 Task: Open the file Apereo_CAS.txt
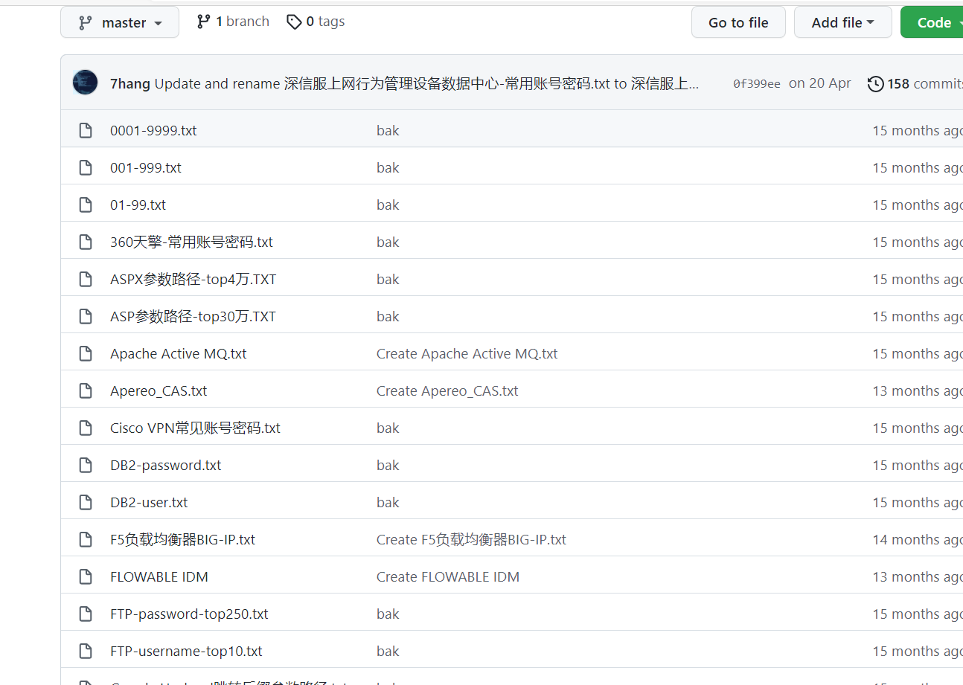coord(159,391)
